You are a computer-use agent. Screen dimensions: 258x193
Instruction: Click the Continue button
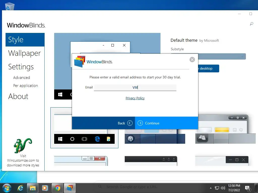(167, 123)
